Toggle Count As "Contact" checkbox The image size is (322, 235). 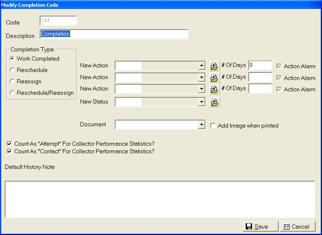coord(9,152)
